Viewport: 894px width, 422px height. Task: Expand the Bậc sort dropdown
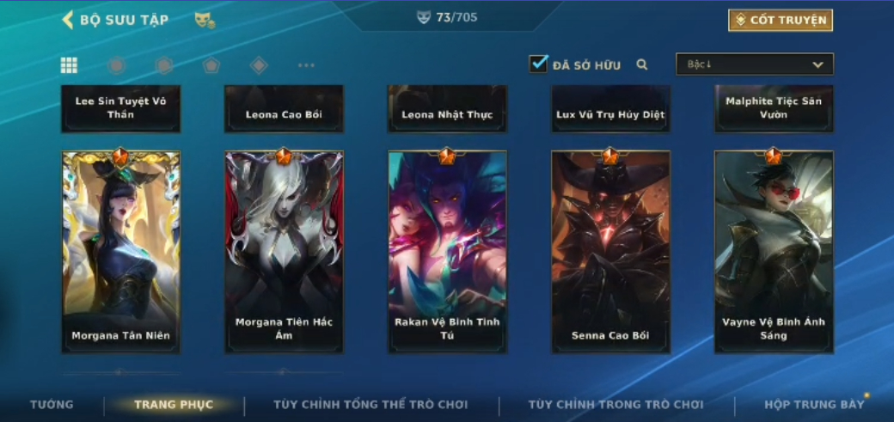[755, 64]
